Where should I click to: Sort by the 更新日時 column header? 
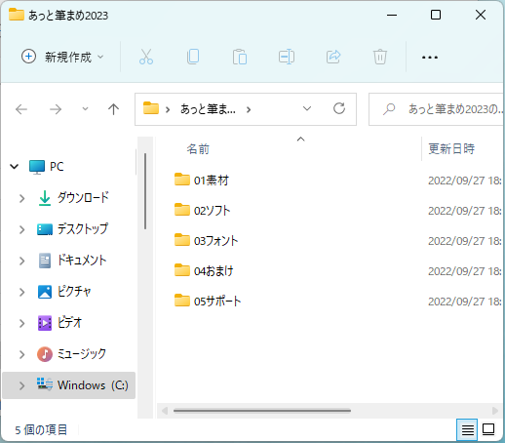point(451,149)
